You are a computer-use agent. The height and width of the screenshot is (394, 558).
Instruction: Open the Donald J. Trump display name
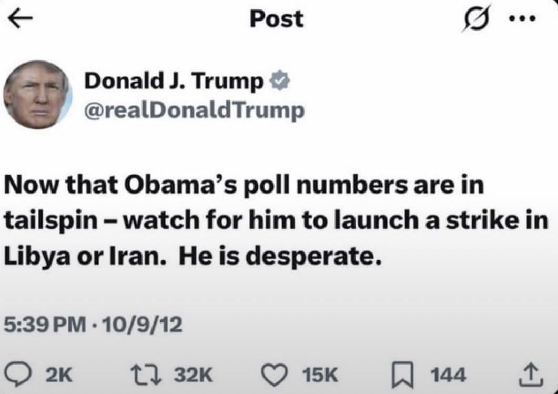pos(175,81)
